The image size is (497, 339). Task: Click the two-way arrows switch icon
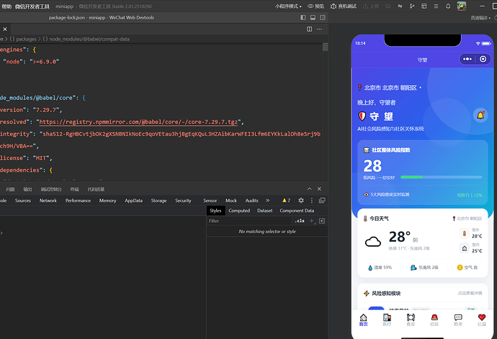click(x=400, y=6)
